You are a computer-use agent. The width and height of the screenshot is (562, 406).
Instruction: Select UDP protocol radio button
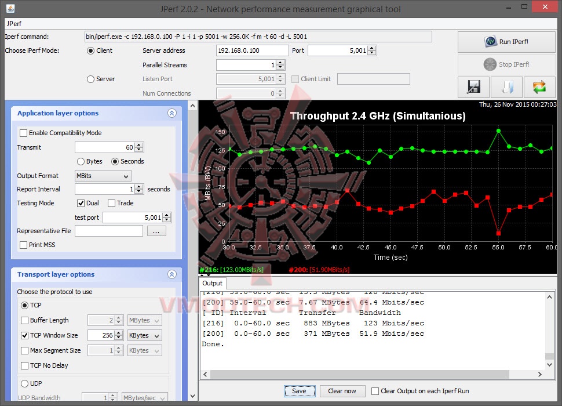(24, 383)
